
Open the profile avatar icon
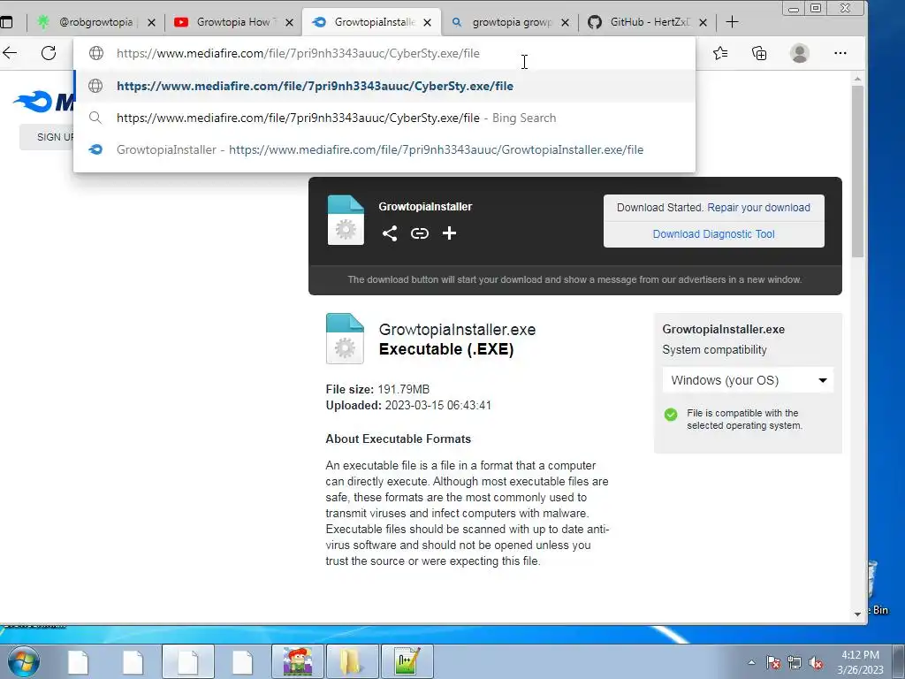[x=799, y=53]
